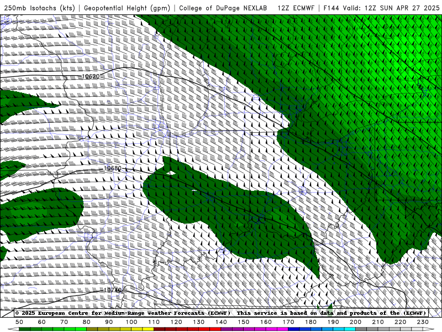Select the 150 knot scale label
Viewport: 442px width, 332px height.
click(244, 322)
